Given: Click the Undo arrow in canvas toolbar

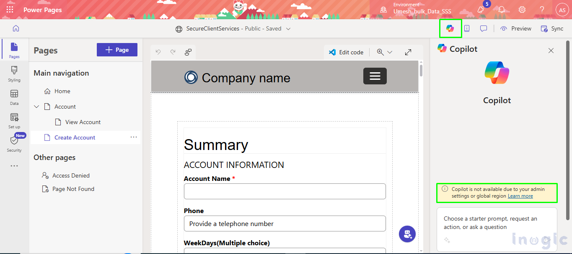Looking at the screenshot, I should click(158, 52).
